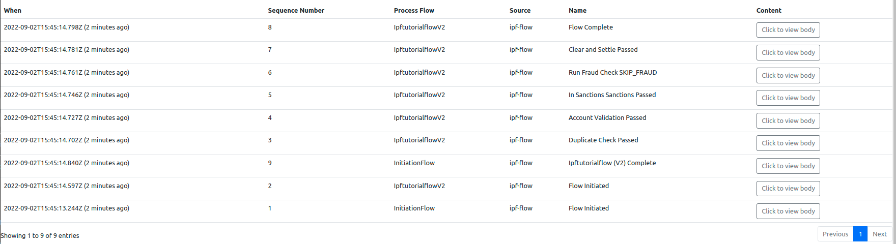Viewport: 896px width, 244px height.
Task: Sort by Process Flow column header
Action: pos(414,11)
